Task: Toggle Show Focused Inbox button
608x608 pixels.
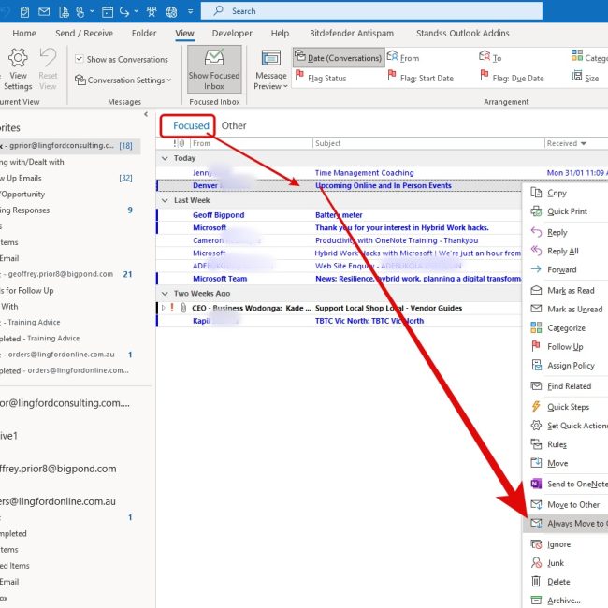Action: 214,70
